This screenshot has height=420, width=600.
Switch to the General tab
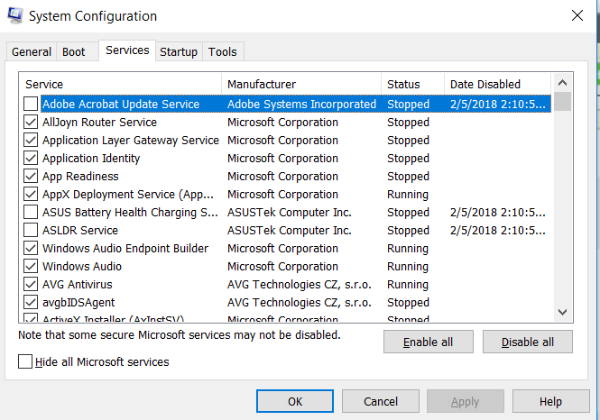(32, 51)
